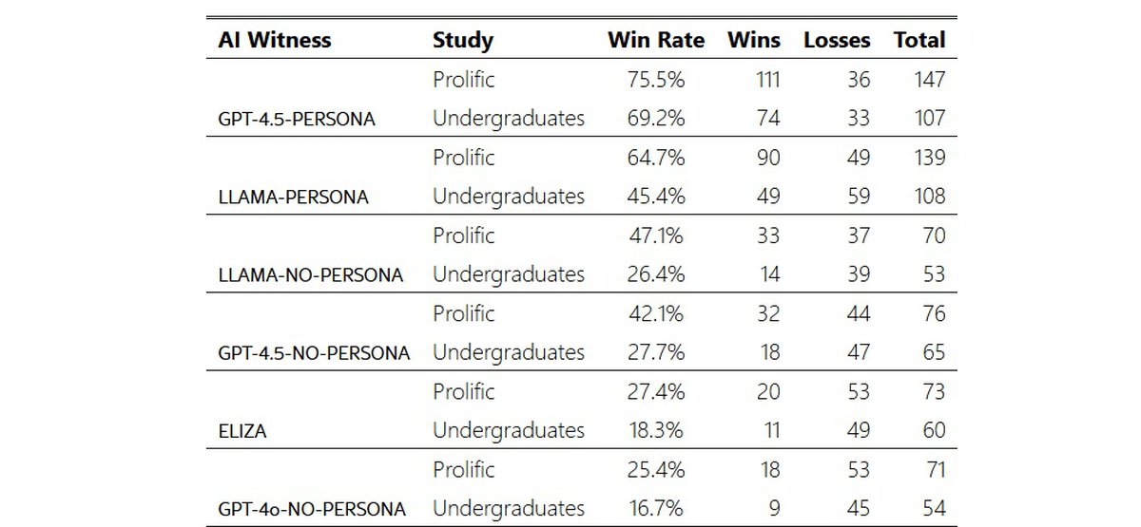Image resolution: width=1141 pixels, height=527 pixels.
Task: Select the LLAMA-NO-PERSONA row label
Action: (x=311, y=275)
